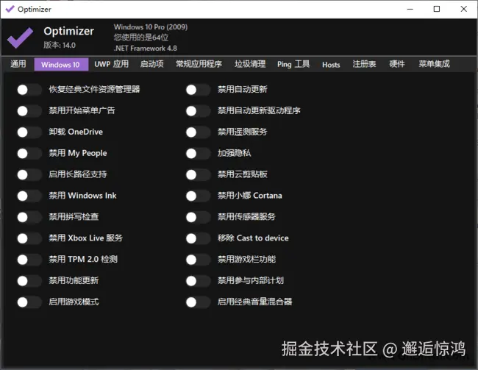Turn on the 卸载 OneDrive toggle
The image size is (478, 370).
pos(29,132)
